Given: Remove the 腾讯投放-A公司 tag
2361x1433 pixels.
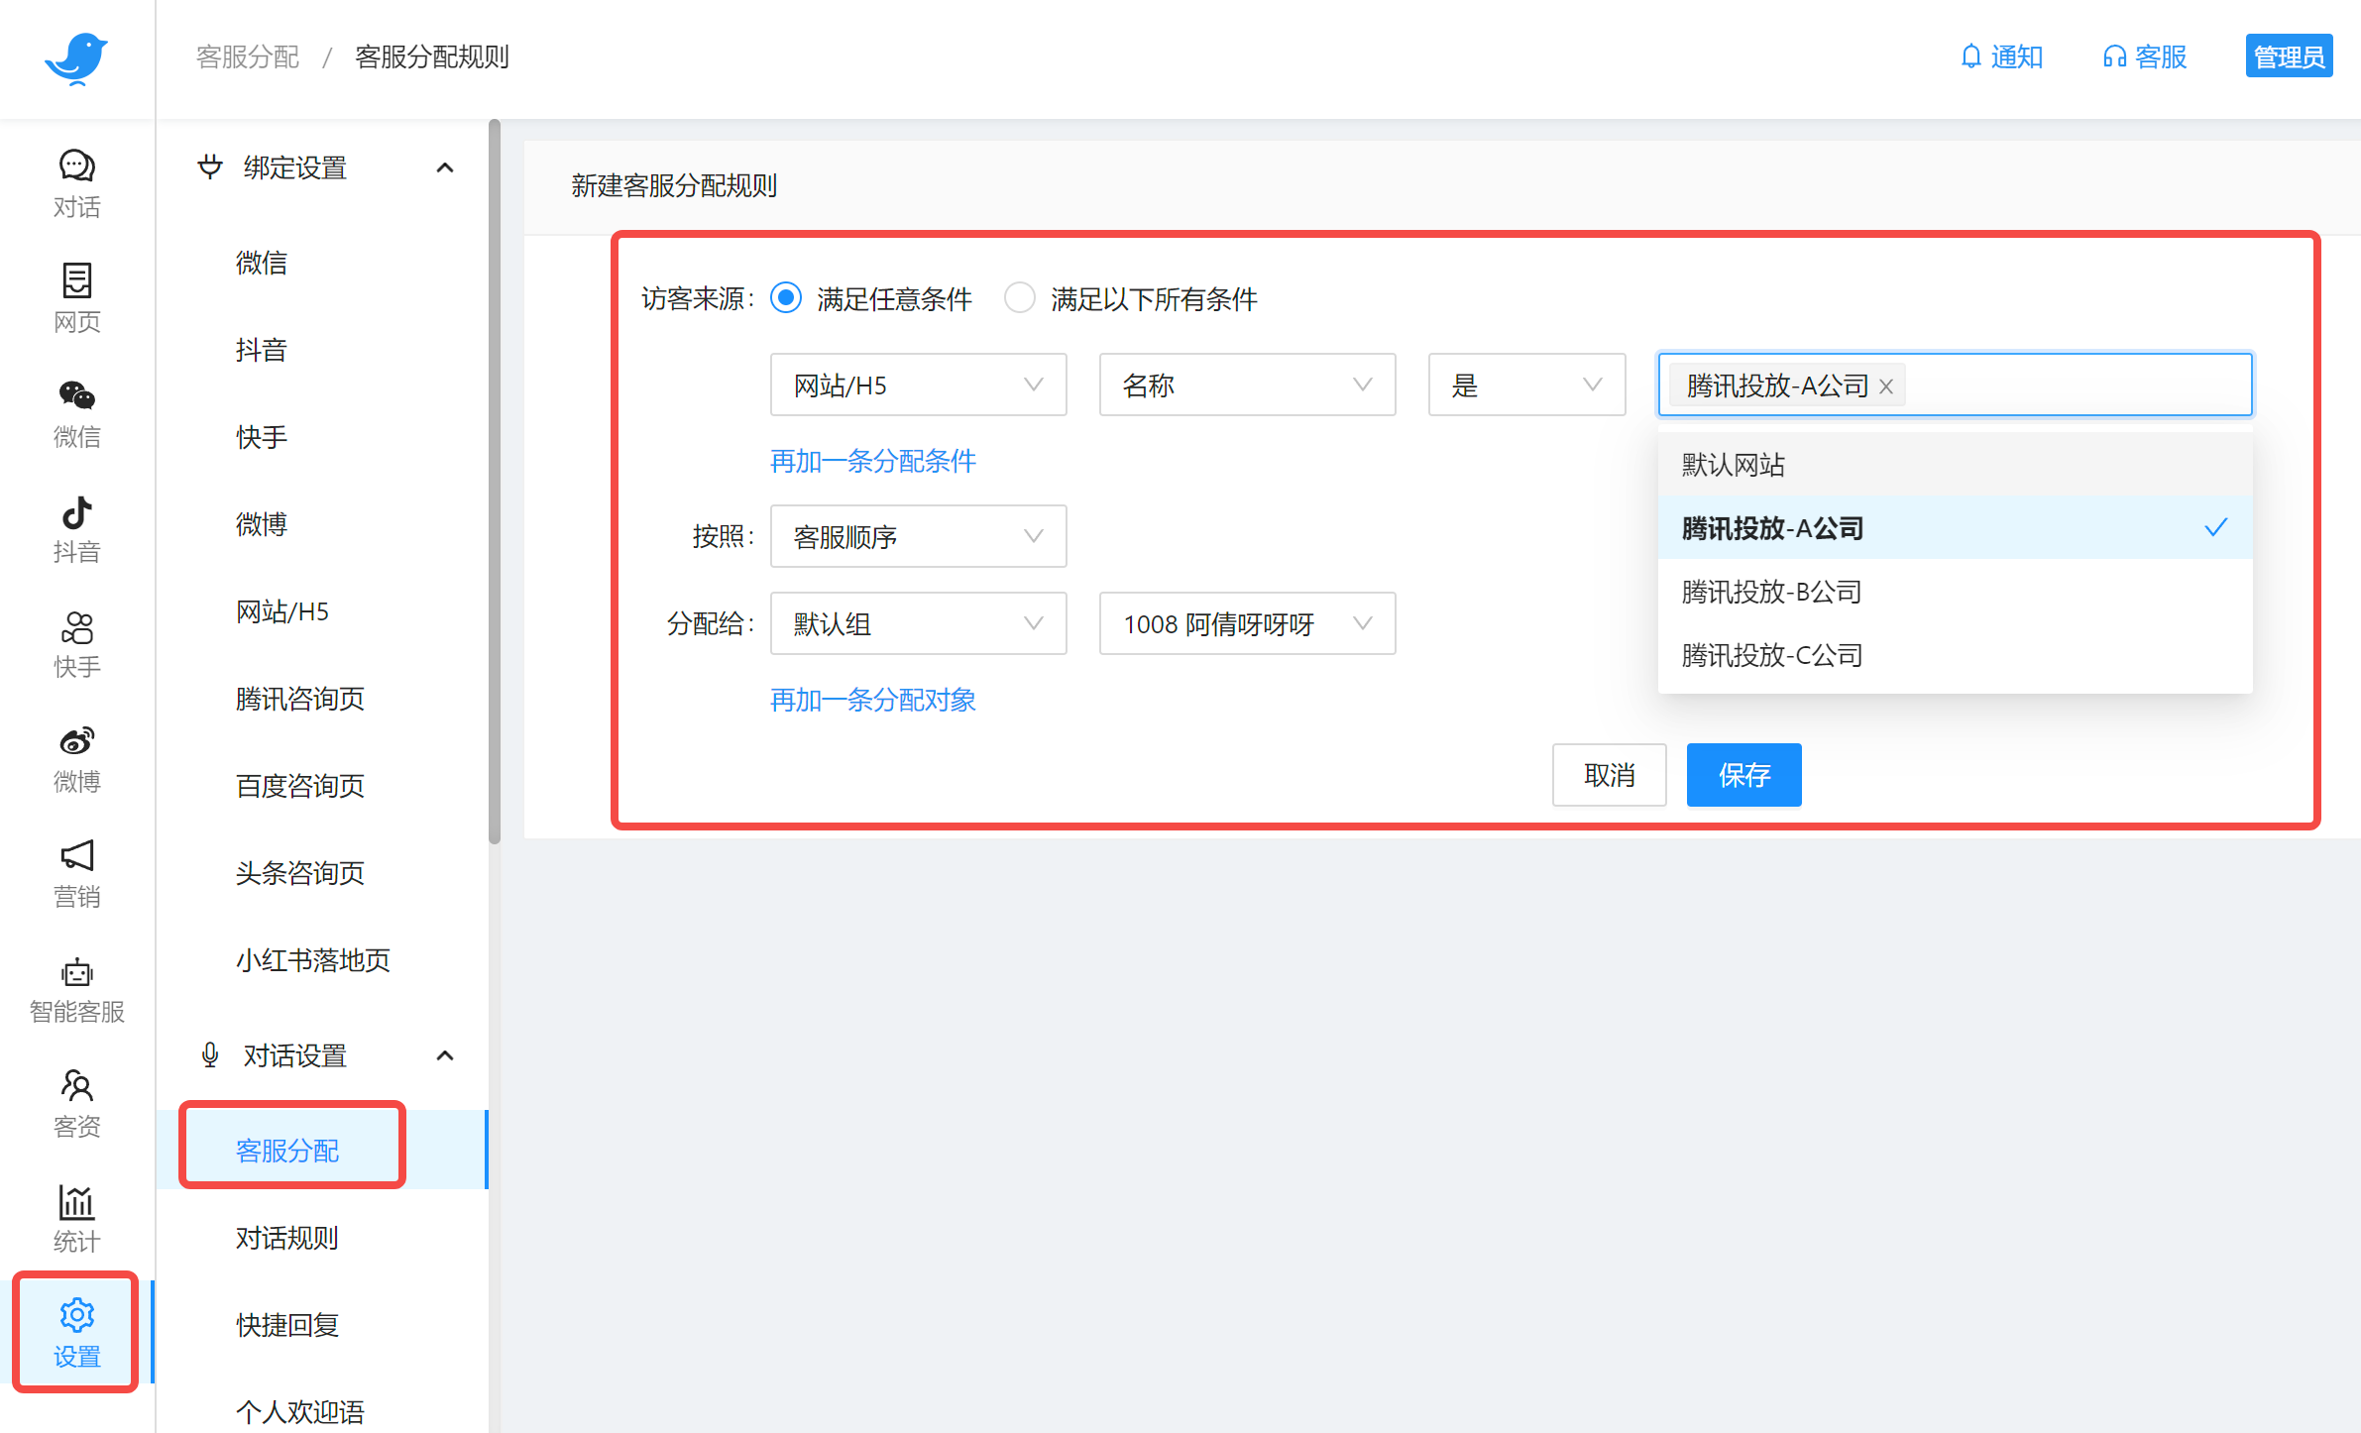Looking at the screenshot, I should [x=1885, y=386].
